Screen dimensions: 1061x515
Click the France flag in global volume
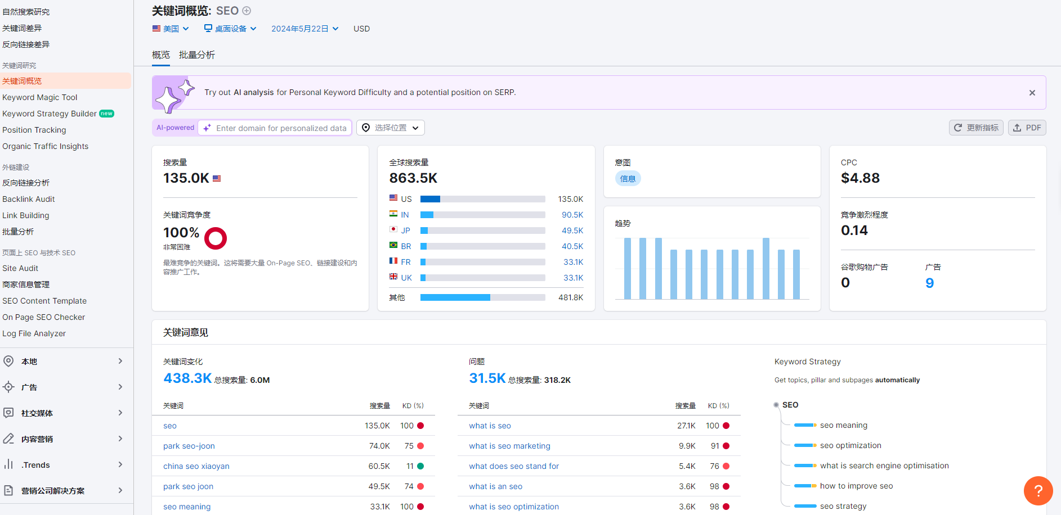click(393, 261)
